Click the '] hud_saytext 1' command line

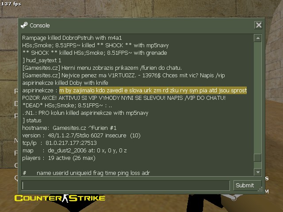(x=42, y=60)
